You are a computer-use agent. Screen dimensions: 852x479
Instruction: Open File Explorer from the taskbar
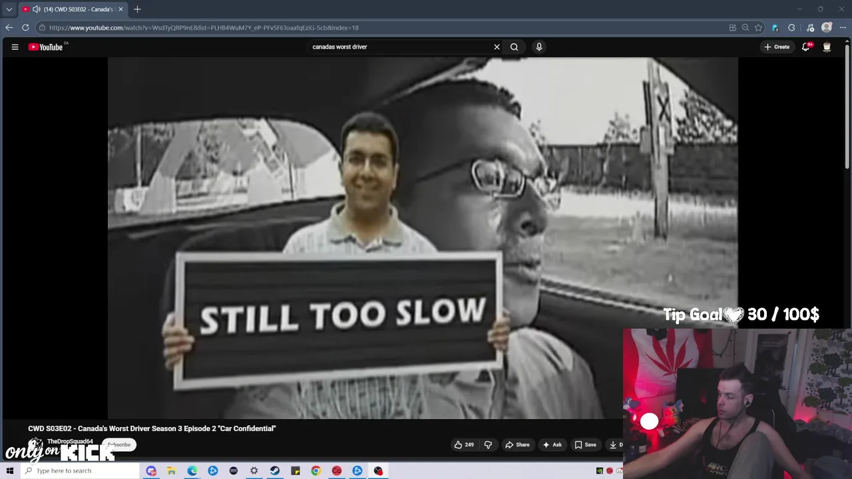(171, 470)
